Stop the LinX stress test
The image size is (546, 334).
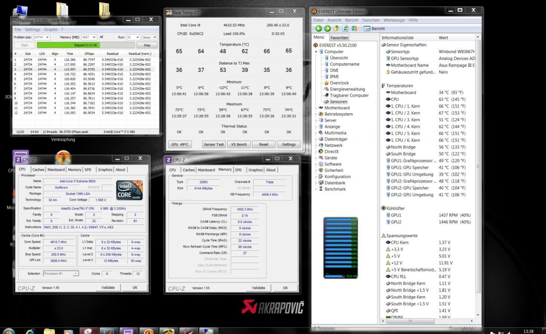pos(147,45)
